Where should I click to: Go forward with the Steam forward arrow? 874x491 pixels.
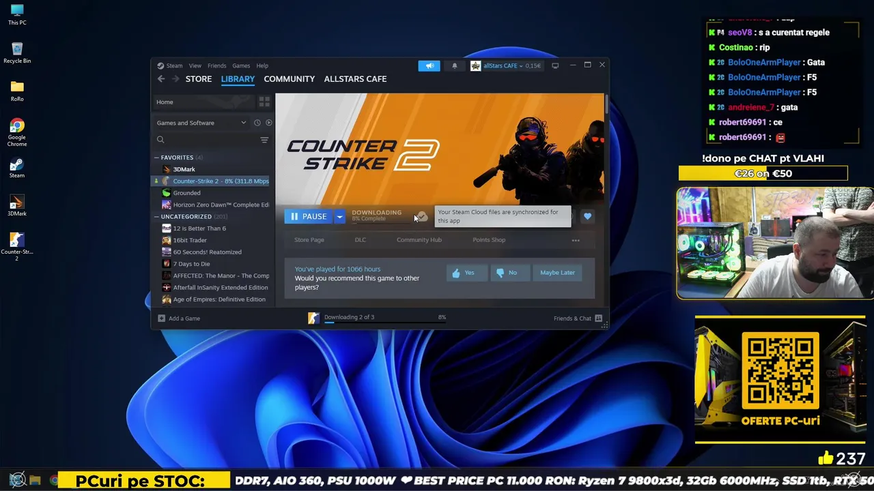point(175,79)
